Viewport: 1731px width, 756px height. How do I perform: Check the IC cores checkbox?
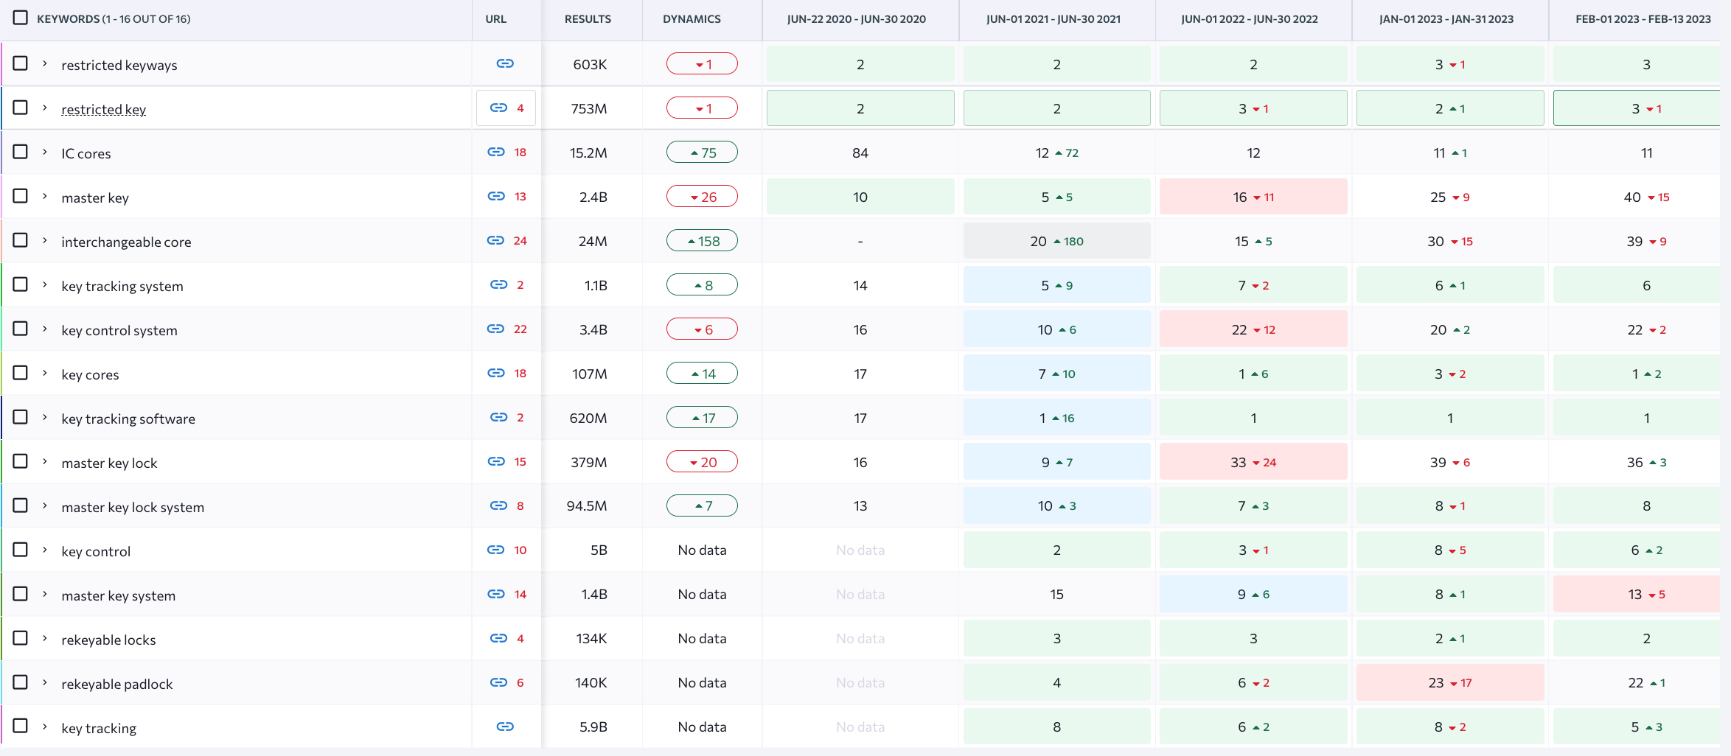point(21,152)
